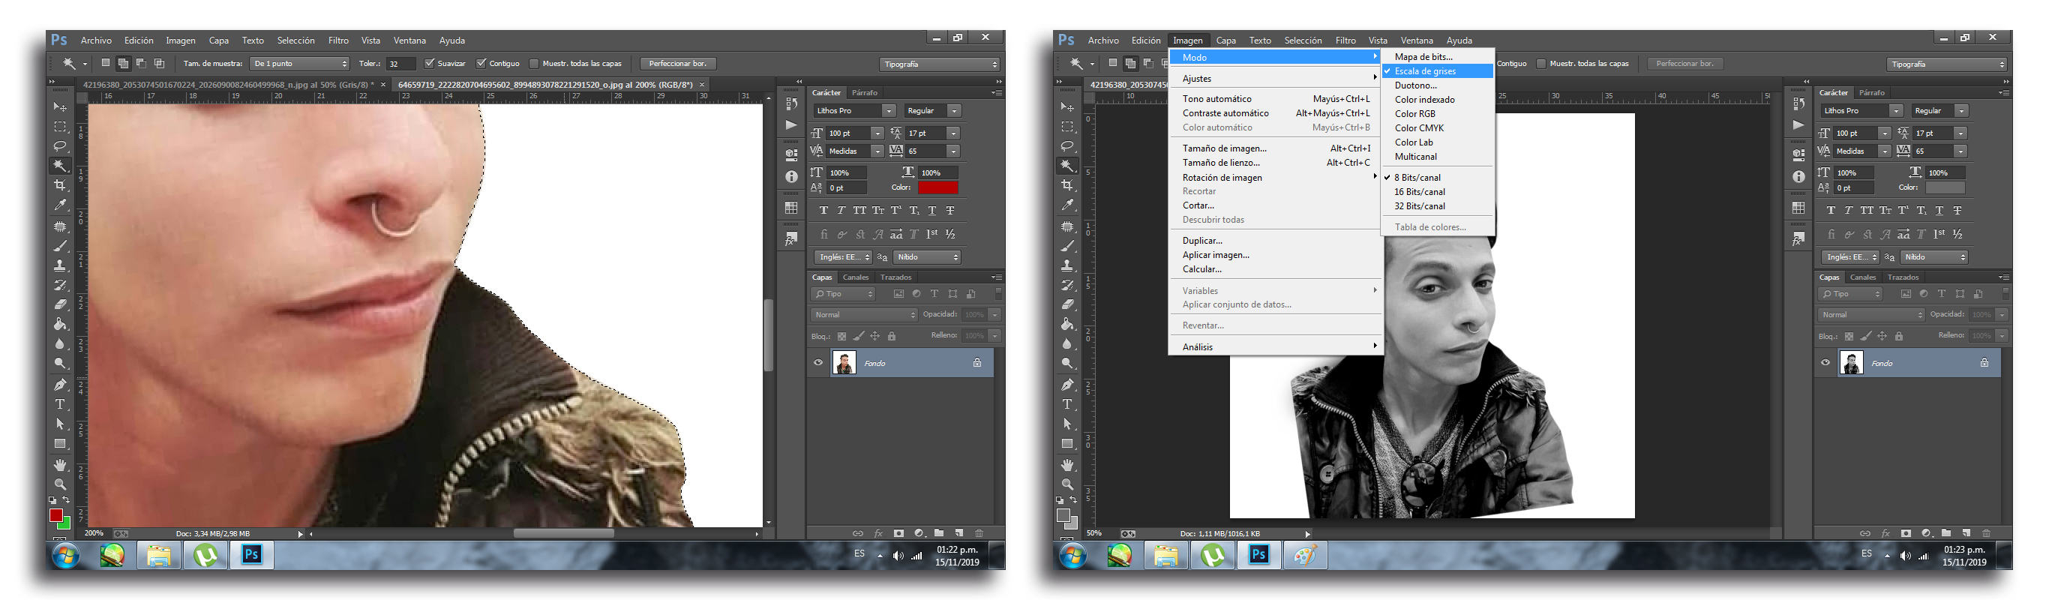The image size is (2055, 609).
Task: Enable Muestr. todas las capas in the grayscale image window
Action: (1541, 63)
